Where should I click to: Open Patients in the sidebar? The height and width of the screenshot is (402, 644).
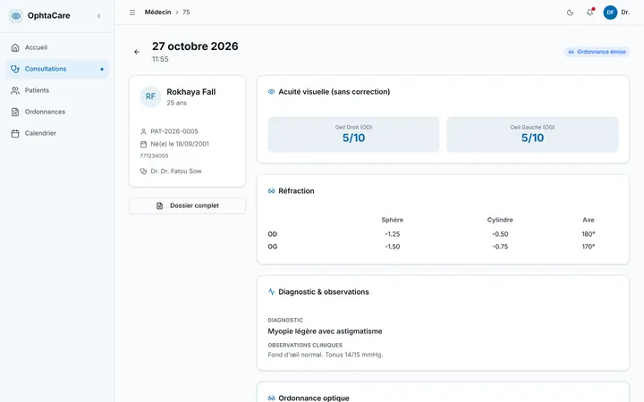tap(57, 90)
